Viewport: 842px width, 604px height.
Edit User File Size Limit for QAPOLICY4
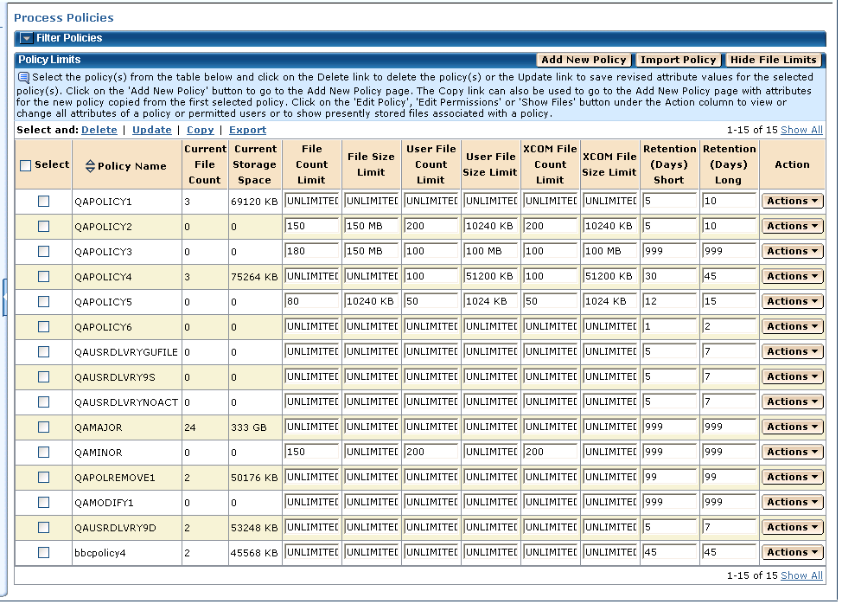click(491, 276)
